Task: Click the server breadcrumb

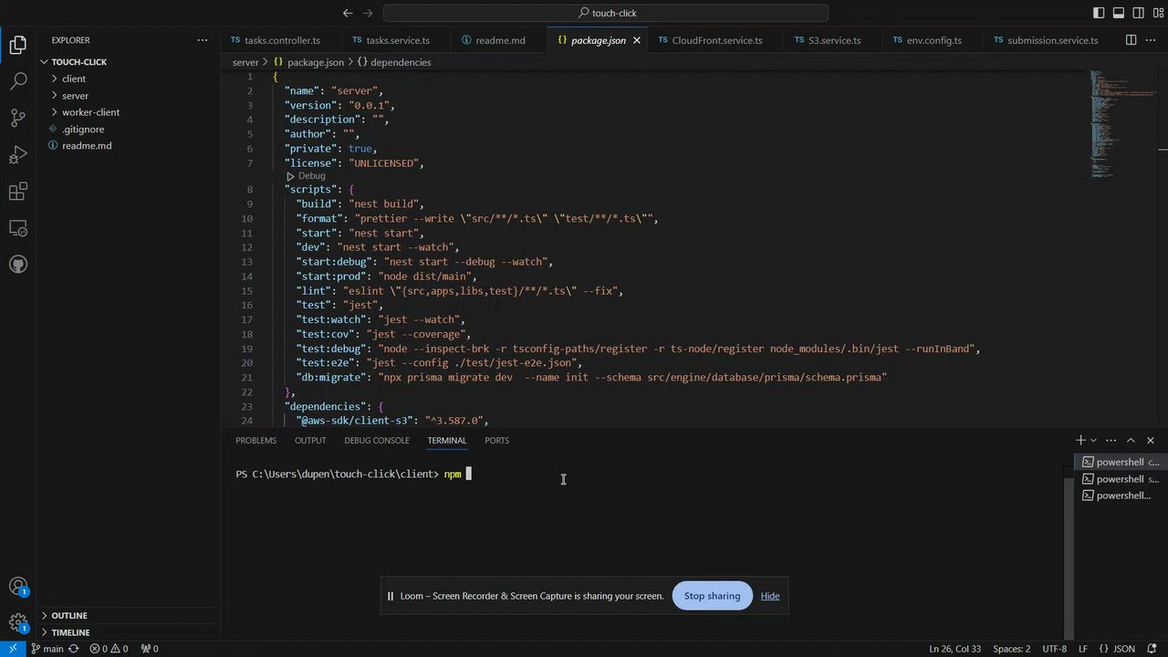Action: pyautogui.click(x=245, y=62)
